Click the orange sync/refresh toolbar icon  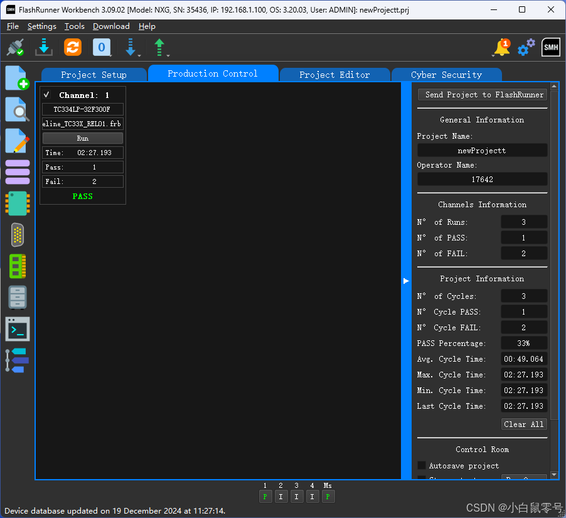[x=72, y=47]
